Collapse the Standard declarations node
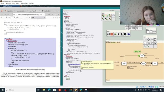164x92 pixels. click(66, 24)
